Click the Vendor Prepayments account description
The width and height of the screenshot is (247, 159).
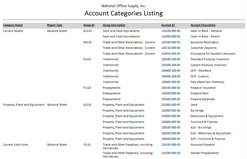pyautogui.click(x=205, y=153)
